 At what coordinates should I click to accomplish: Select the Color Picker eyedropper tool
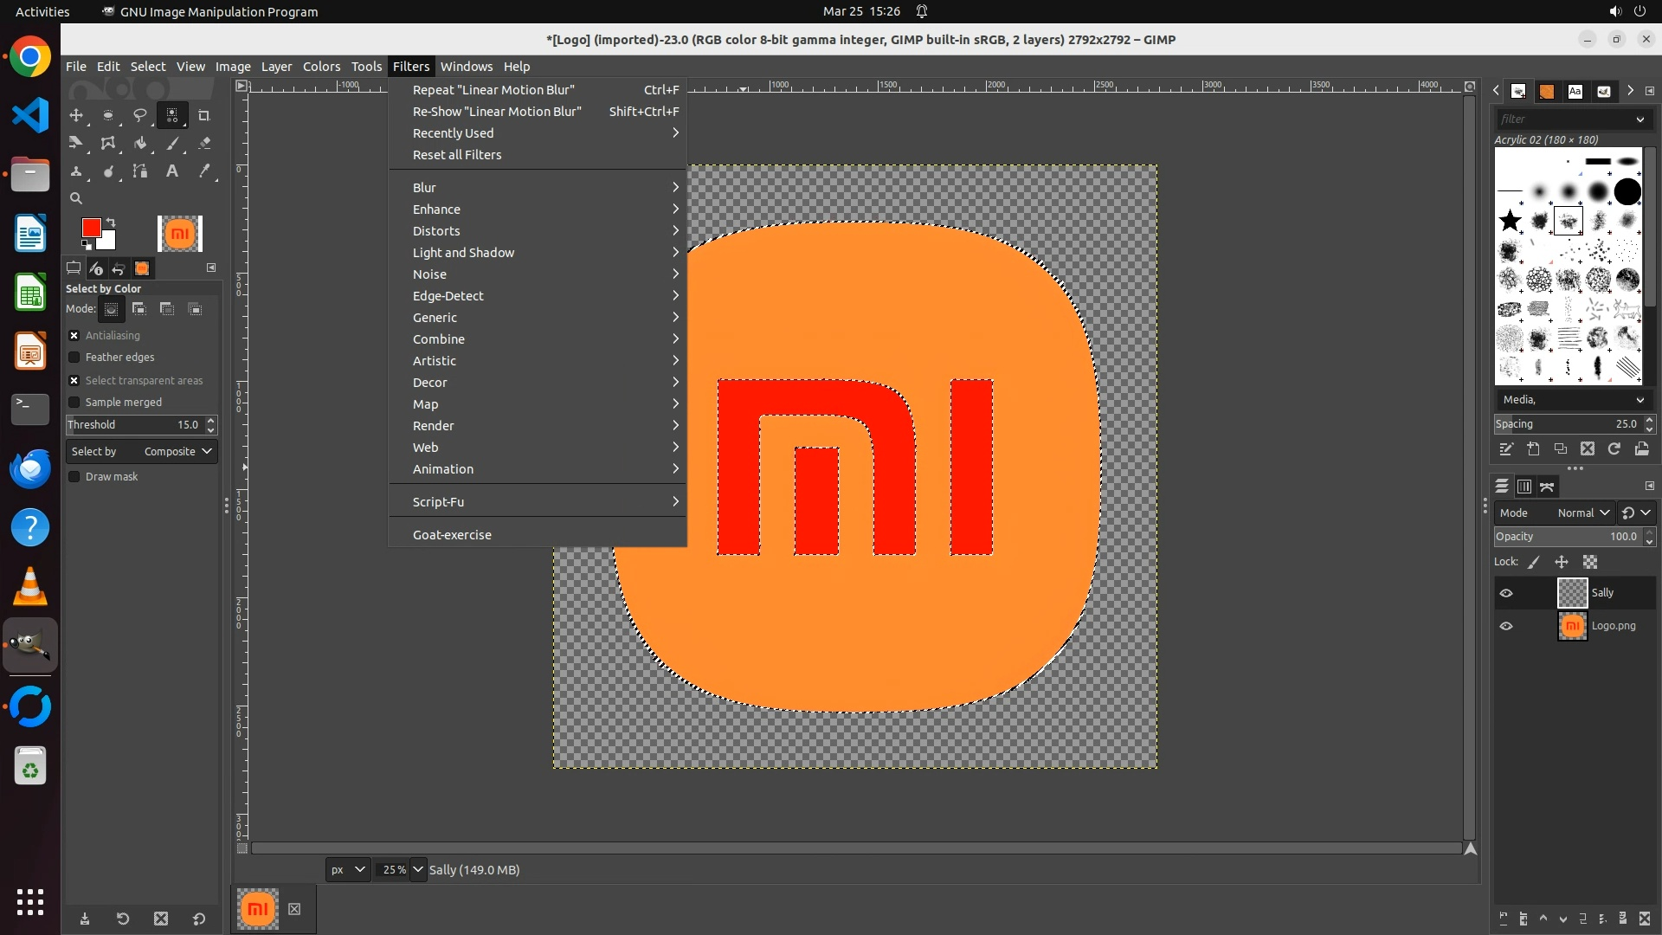[x=204, y=171]
